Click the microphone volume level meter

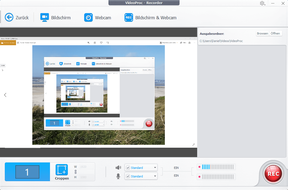tap(216, 177)
